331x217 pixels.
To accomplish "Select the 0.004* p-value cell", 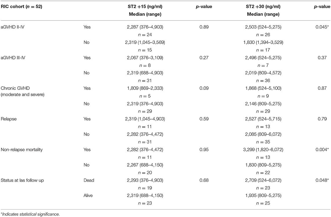I will pos(323,149).
